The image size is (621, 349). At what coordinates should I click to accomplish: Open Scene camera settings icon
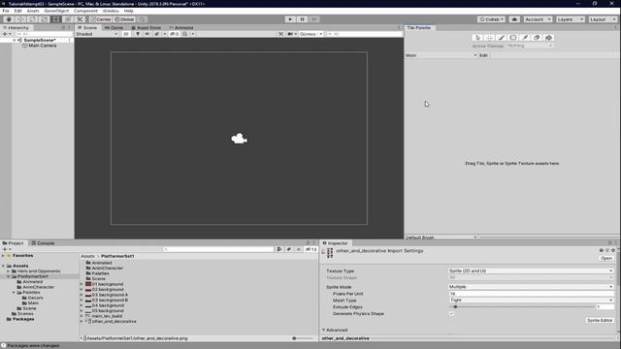(x=290, y=34)
